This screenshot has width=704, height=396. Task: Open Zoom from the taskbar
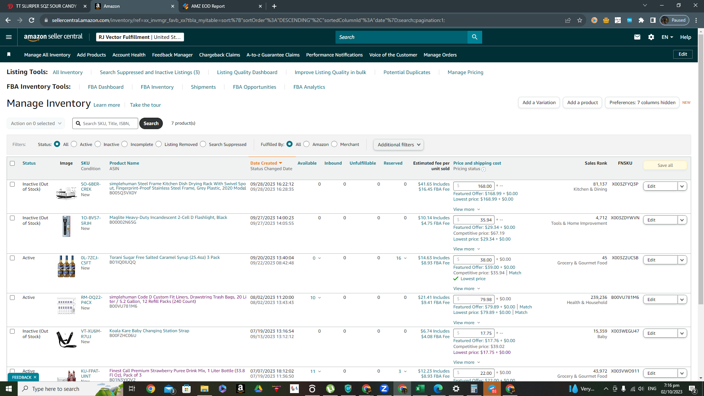tap(384, 389)
